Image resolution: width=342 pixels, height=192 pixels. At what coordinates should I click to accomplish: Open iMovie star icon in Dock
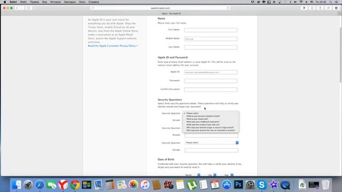274,185
